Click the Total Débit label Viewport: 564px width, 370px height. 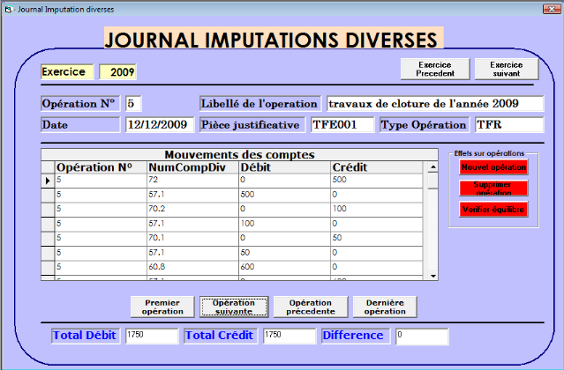tap(86, 336)
